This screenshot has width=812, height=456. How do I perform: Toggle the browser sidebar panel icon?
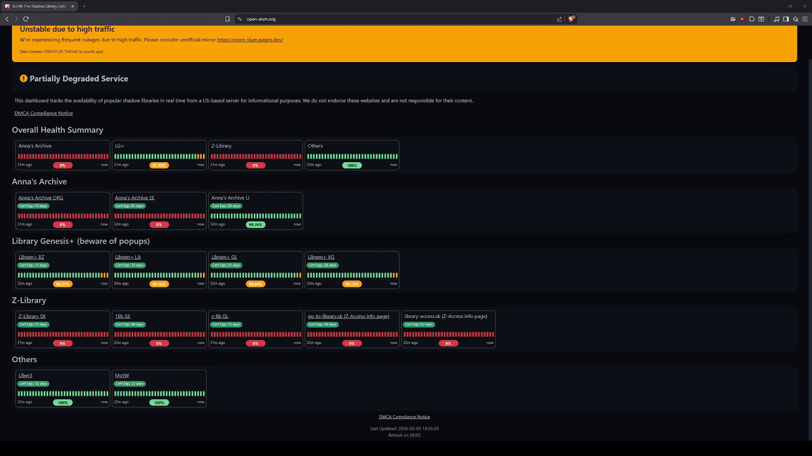pos(786,19)
